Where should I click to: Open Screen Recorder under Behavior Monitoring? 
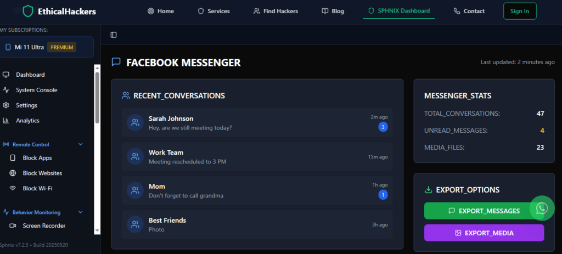click(x=44, y=225)
